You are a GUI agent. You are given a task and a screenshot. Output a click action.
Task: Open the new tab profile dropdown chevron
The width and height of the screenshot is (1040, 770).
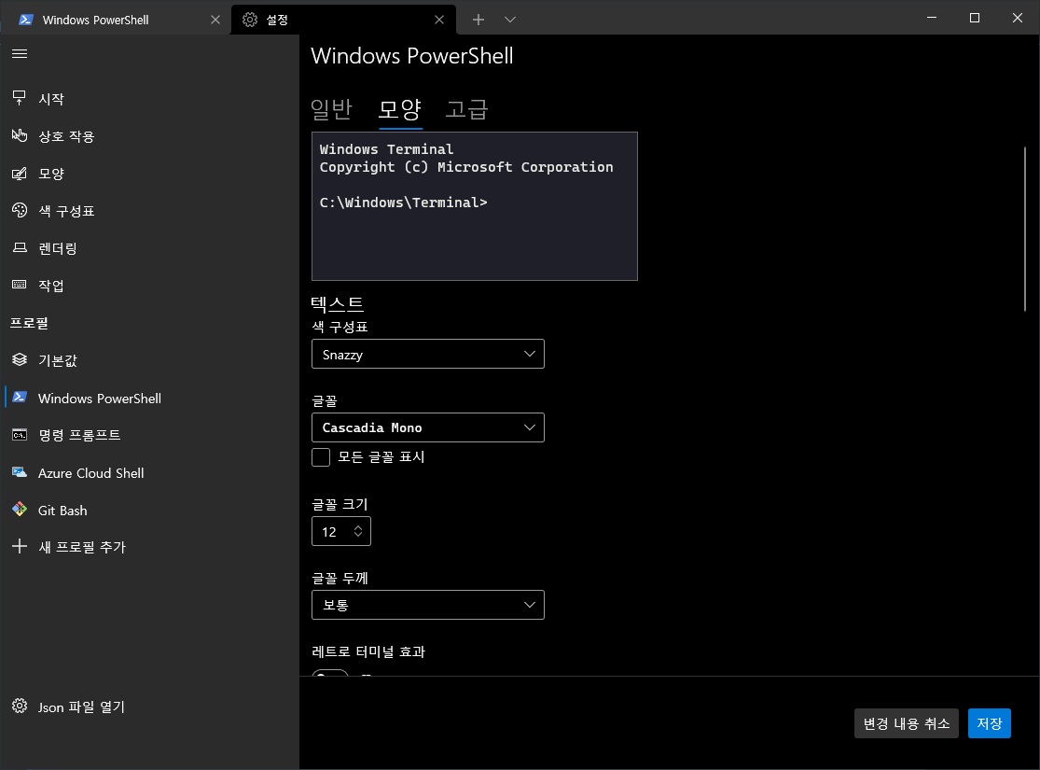(x=510, y=20)
